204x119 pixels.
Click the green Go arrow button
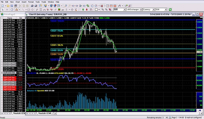(170, 9)
